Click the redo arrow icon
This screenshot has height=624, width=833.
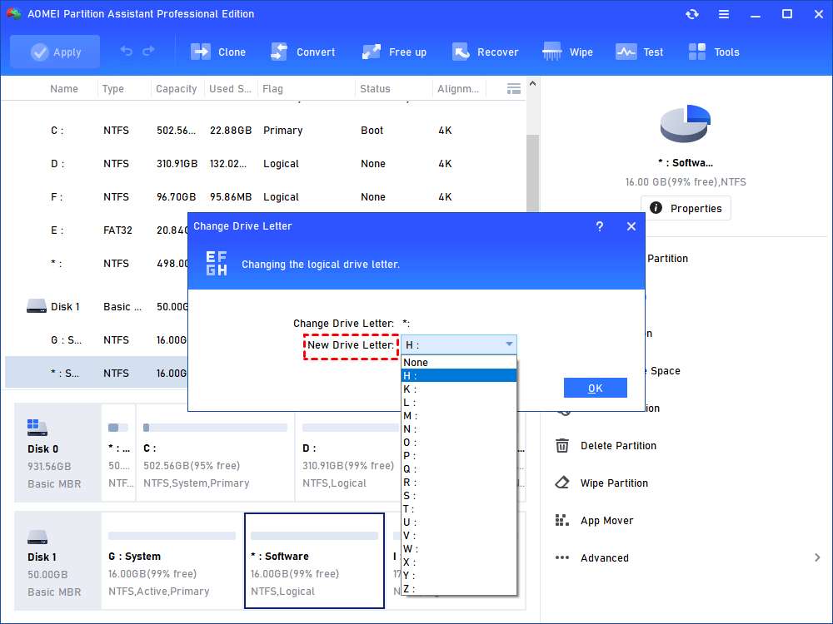149,51
